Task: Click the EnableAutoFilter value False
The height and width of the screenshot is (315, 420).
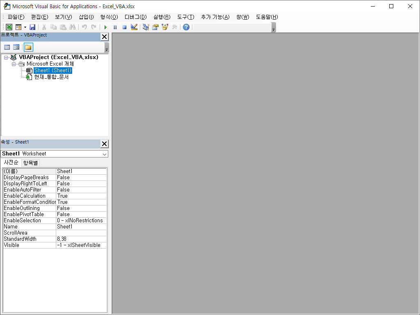Action: [81, 189]
